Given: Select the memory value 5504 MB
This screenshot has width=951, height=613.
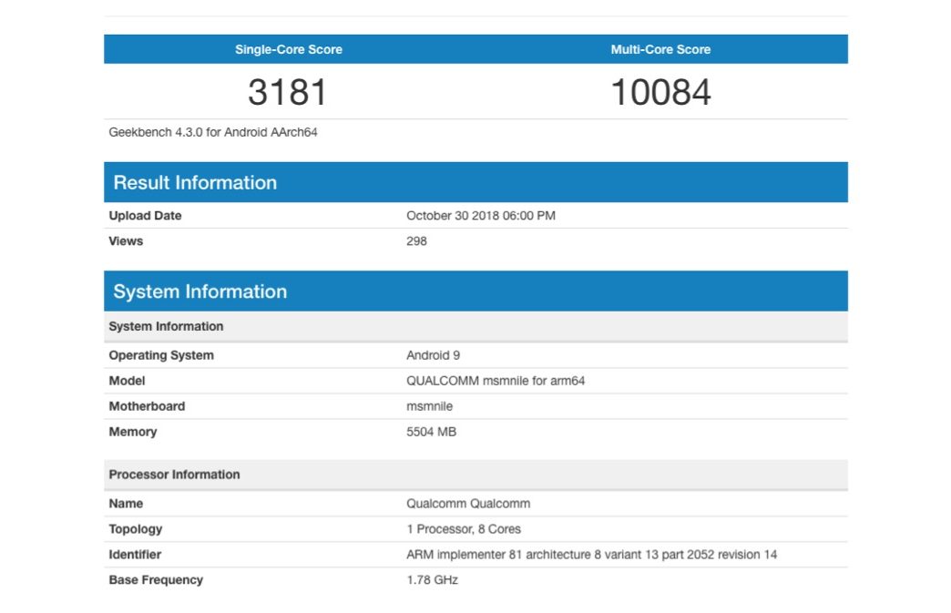Looking at the screenshot, I should (x=431, y=432).
